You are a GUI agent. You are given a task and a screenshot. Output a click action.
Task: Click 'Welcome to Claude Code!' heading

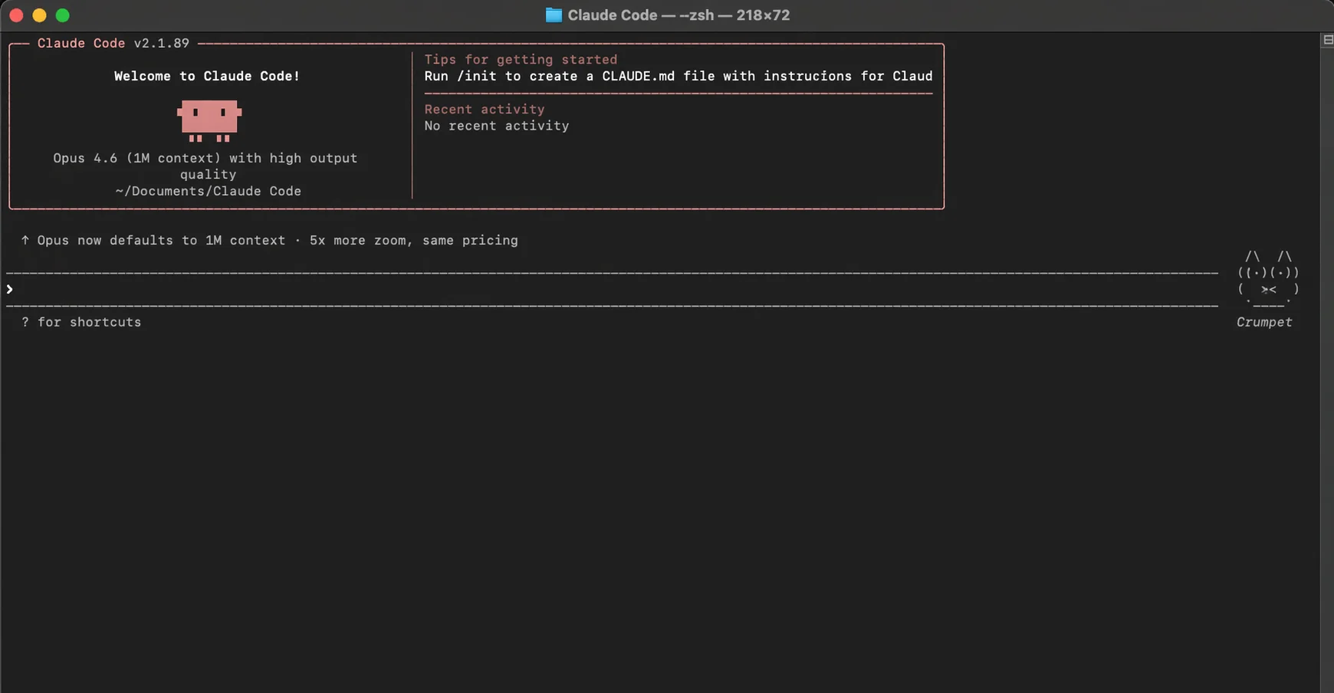[207, 76]
